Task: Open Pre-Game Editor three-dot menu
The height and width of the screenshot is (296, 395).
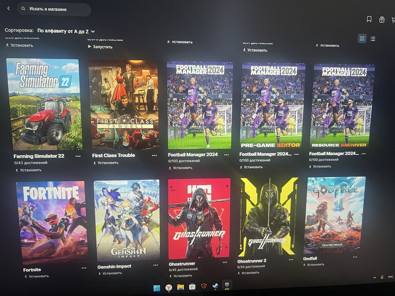Action: (296, 154)
